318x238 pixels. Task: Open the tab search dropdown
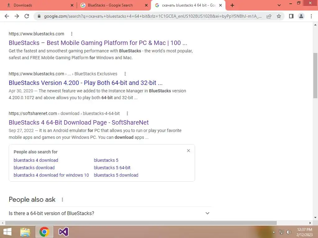point(279,5)
